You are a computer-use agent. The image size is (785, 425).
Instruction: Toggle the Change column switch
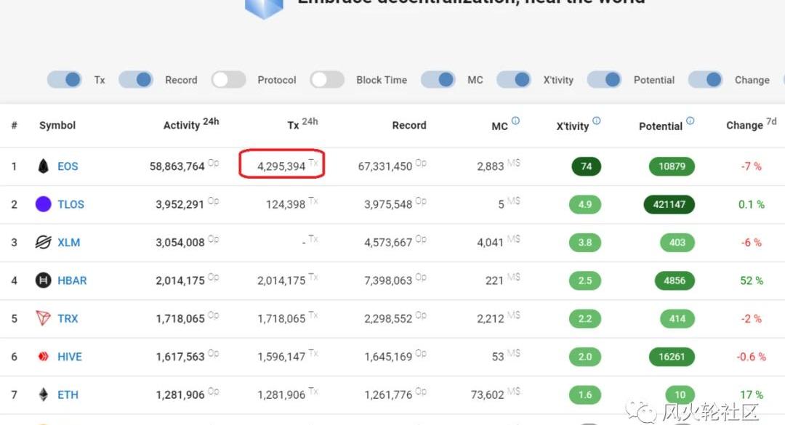(x=705, y=80)
